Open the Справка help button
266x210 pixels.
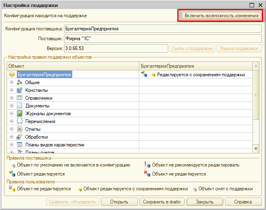coord(243,202)
